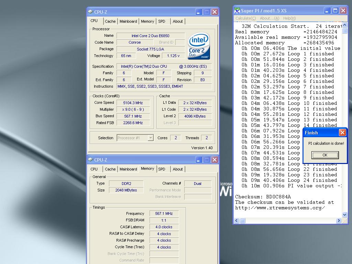Image resolution: width=352 pixels, height=264 pixels.
Task: Select Memory tab in lower CPU-Z
Action: [x=147, y=168]
